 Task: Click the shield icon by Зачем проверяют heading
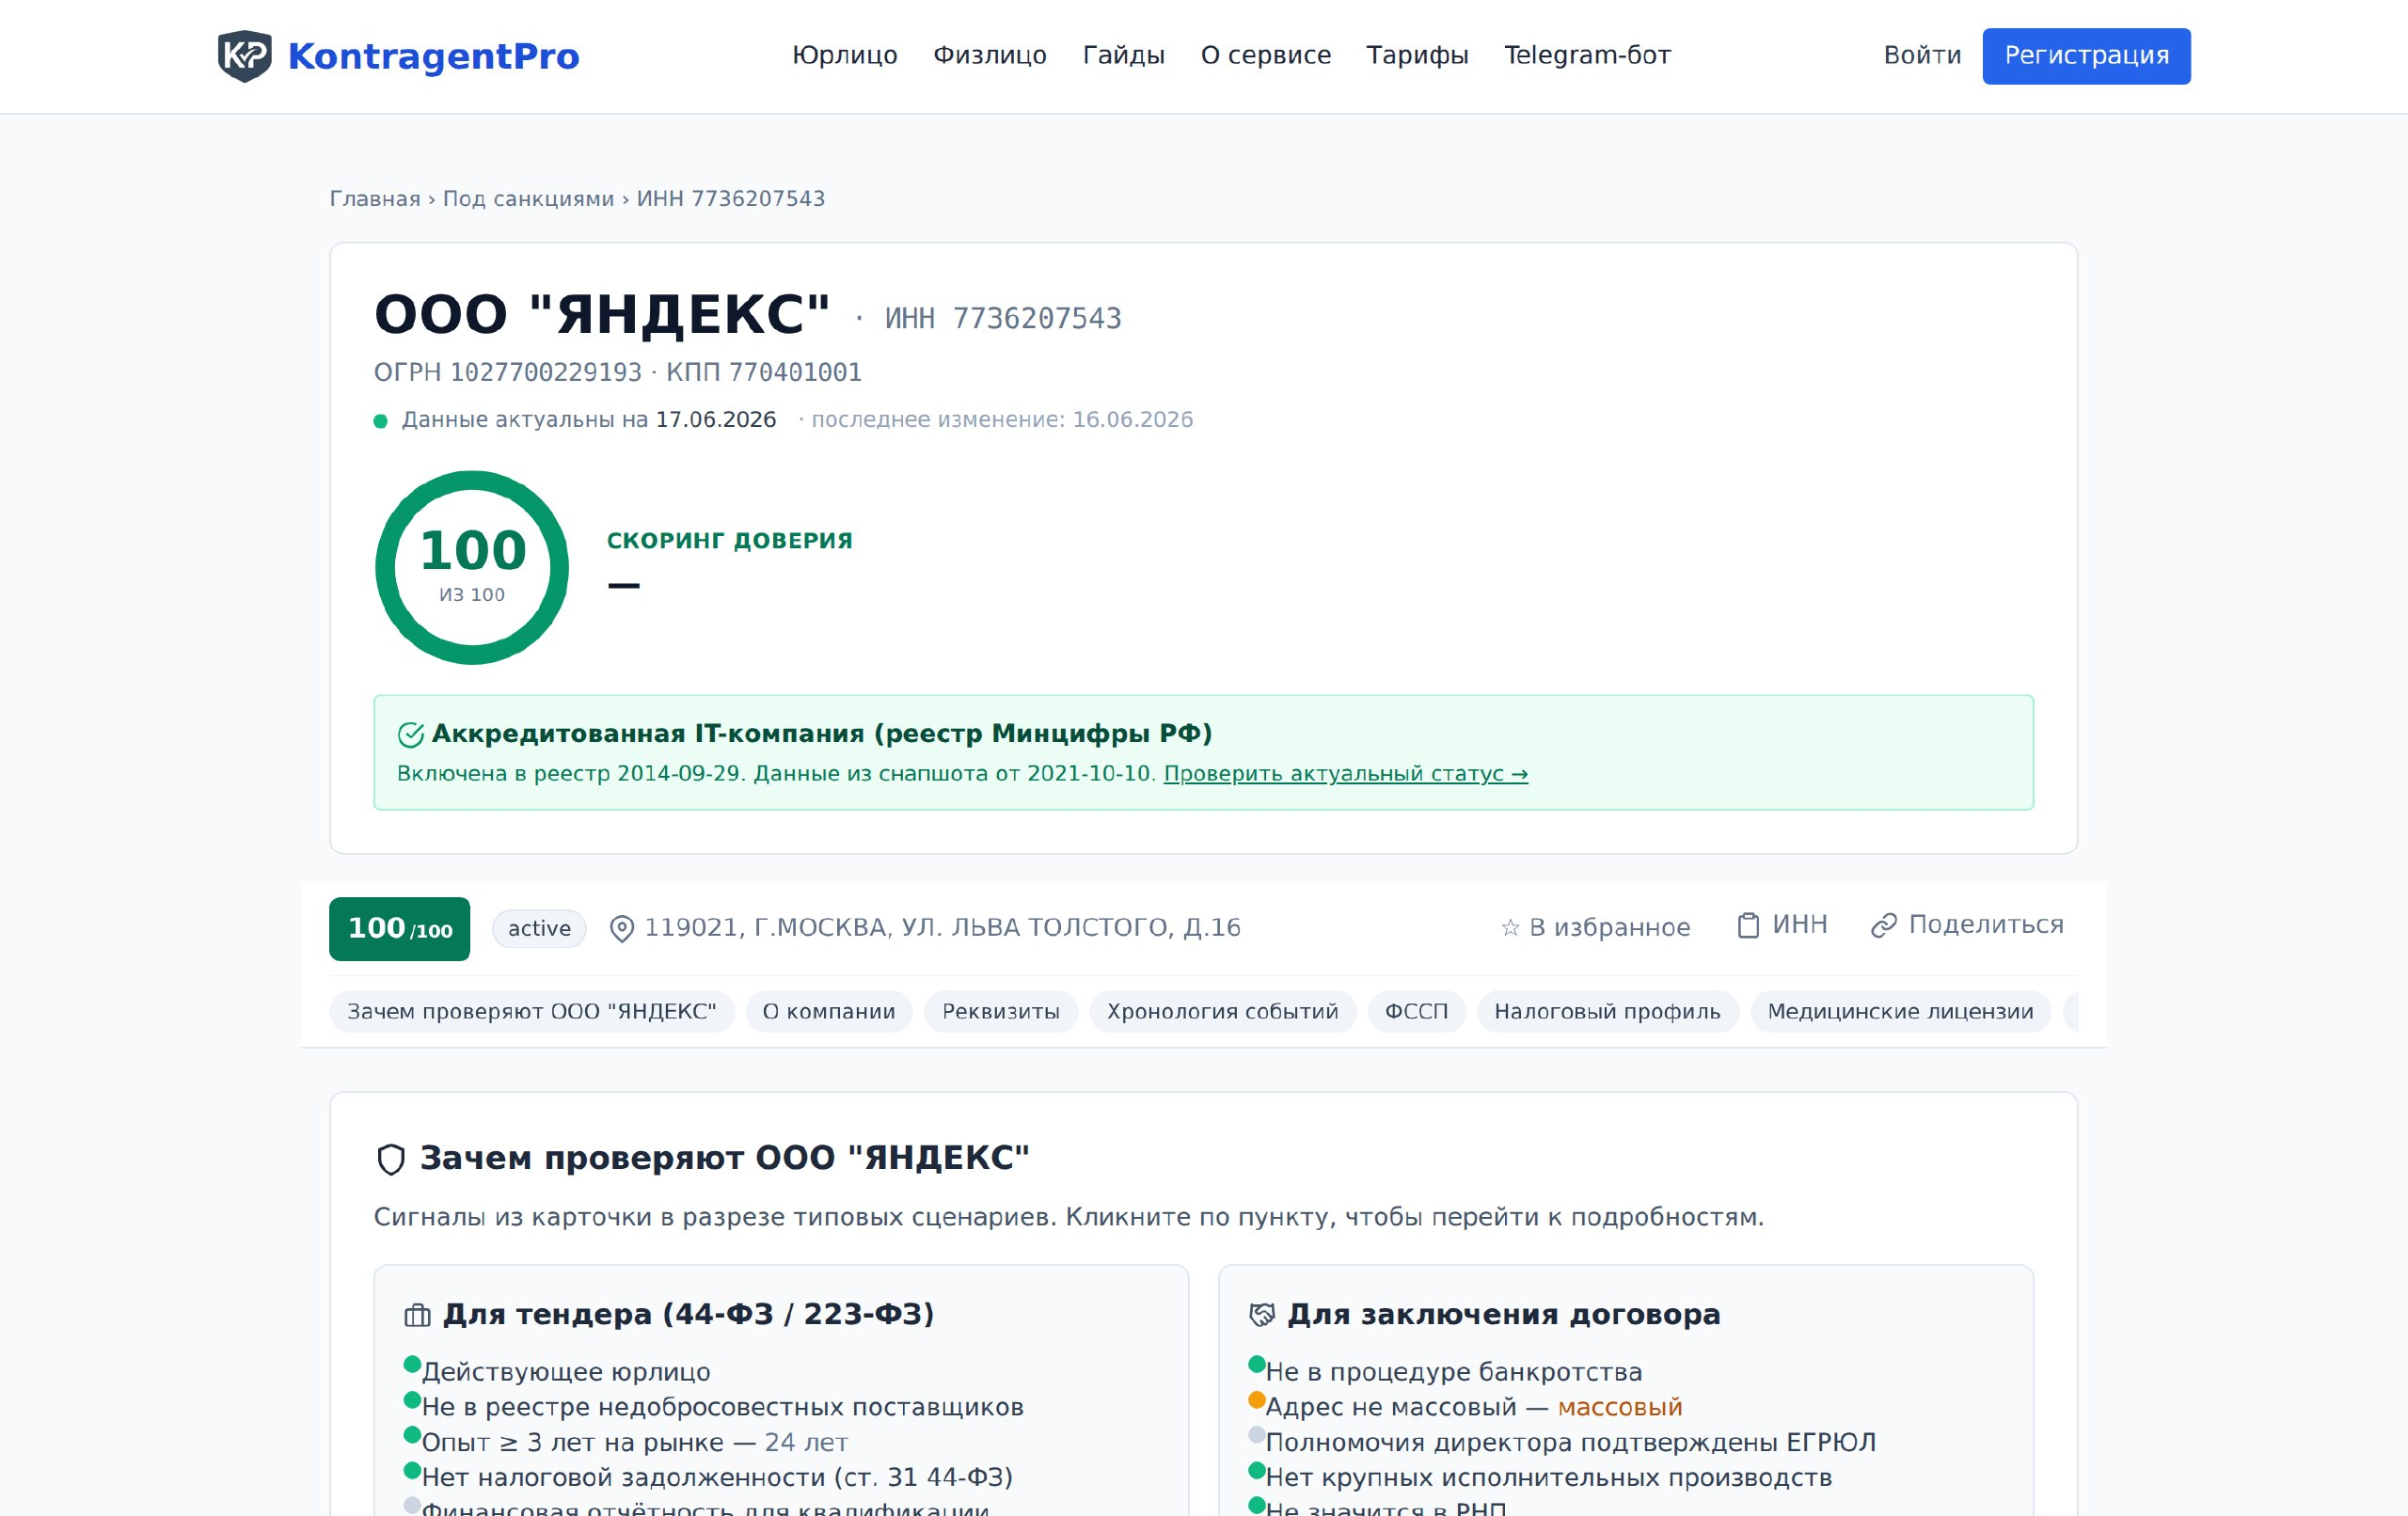[391, 1159]
